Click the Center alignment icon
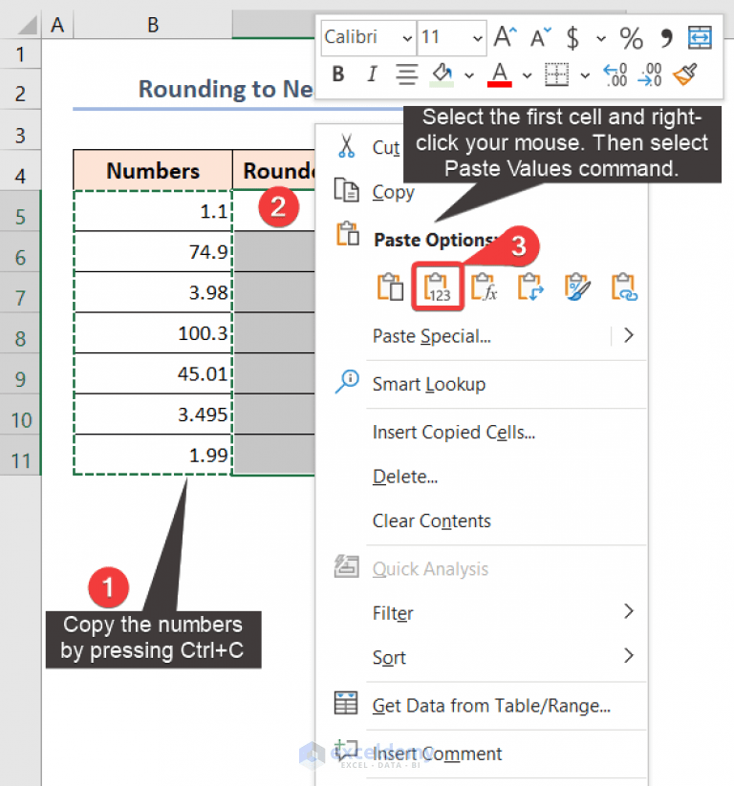Viewport: 734px width, 786px height. coord(407,74)
